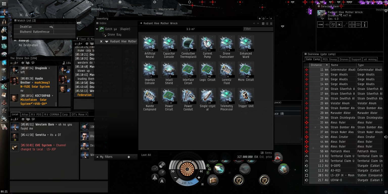Select the Intact Shield item icon
The image size is (388, 194).
(169, 70)
